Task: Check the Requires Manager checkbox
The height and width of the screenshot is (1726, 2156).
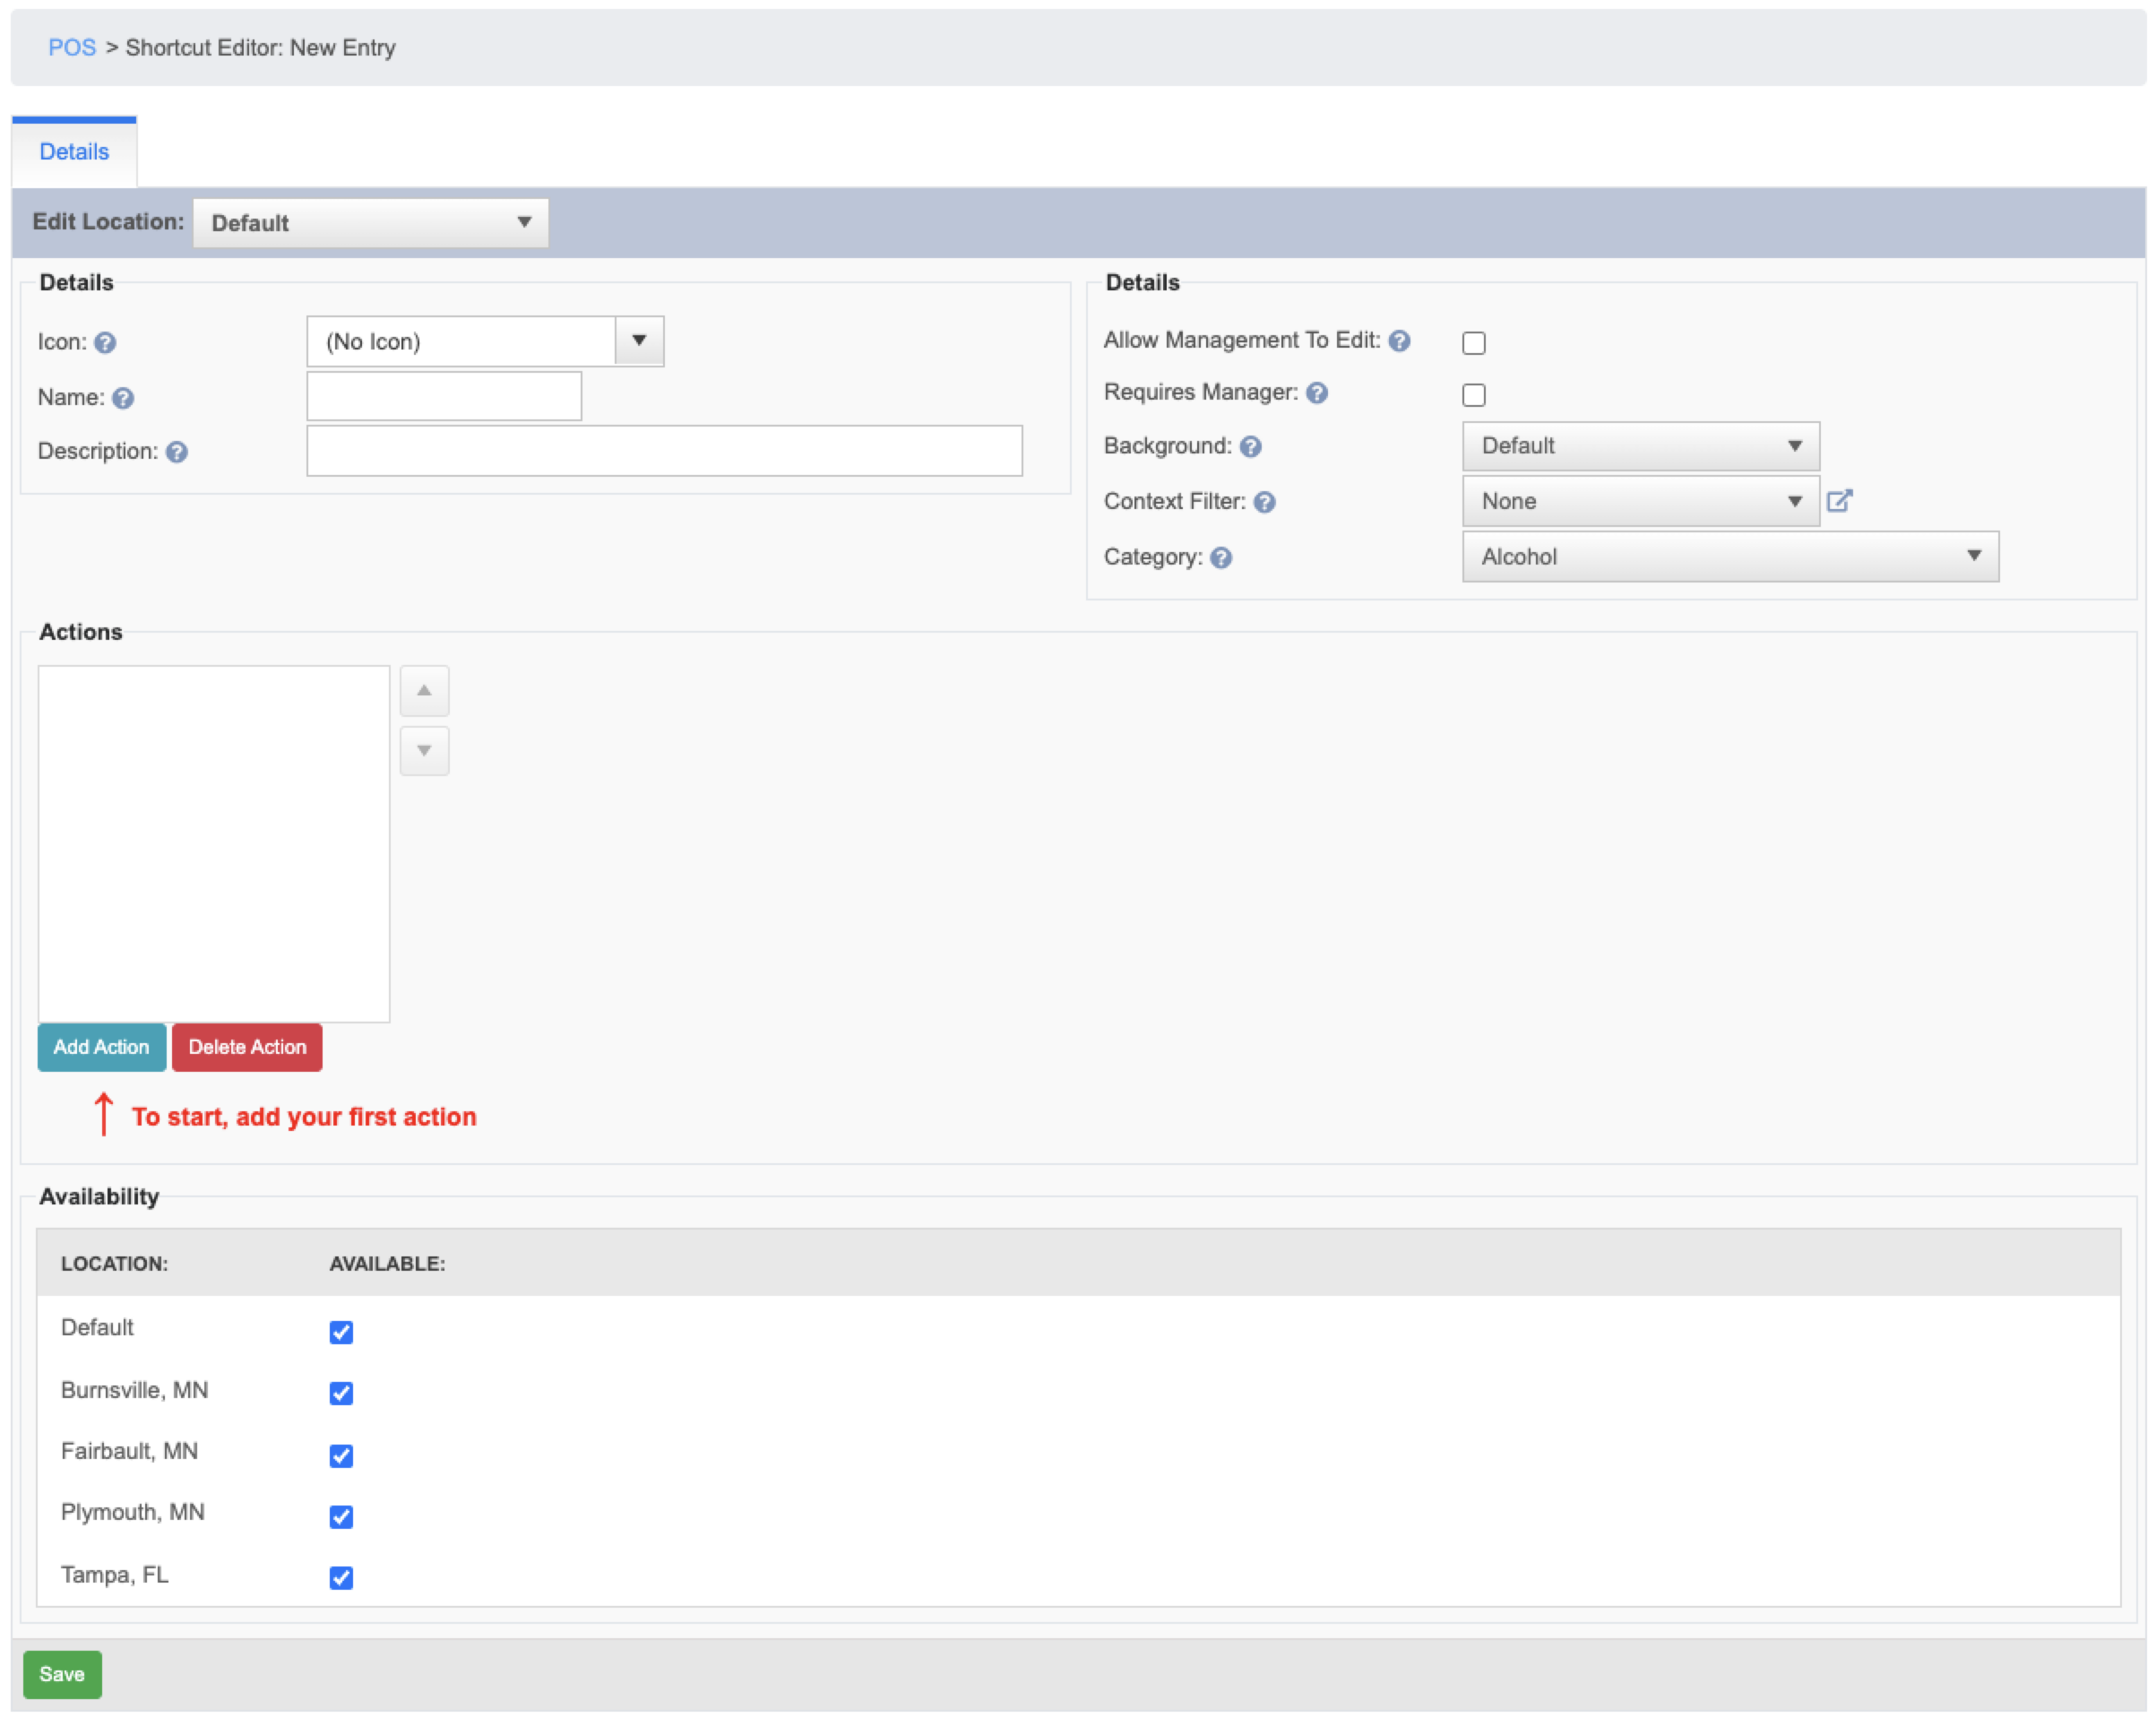Action: point(1473,395)
